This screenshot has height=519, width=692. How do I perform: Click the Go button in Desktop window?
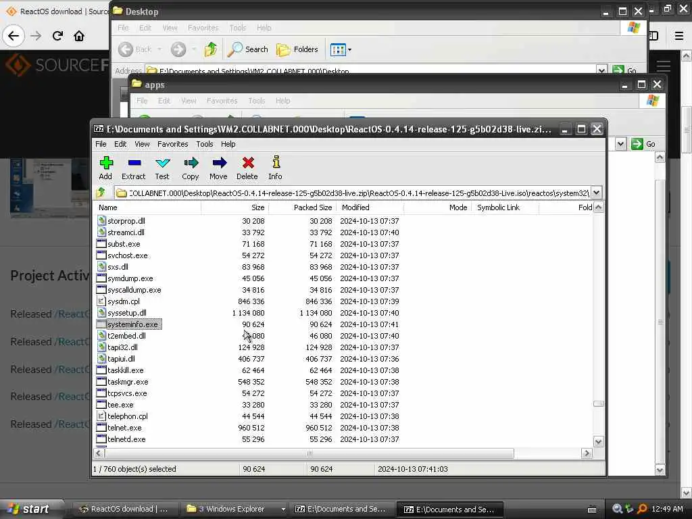[x=624, y=70]
